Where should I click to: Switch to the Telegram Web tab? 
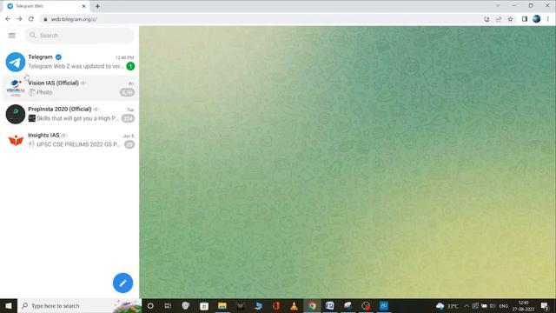tap(46, 6)
